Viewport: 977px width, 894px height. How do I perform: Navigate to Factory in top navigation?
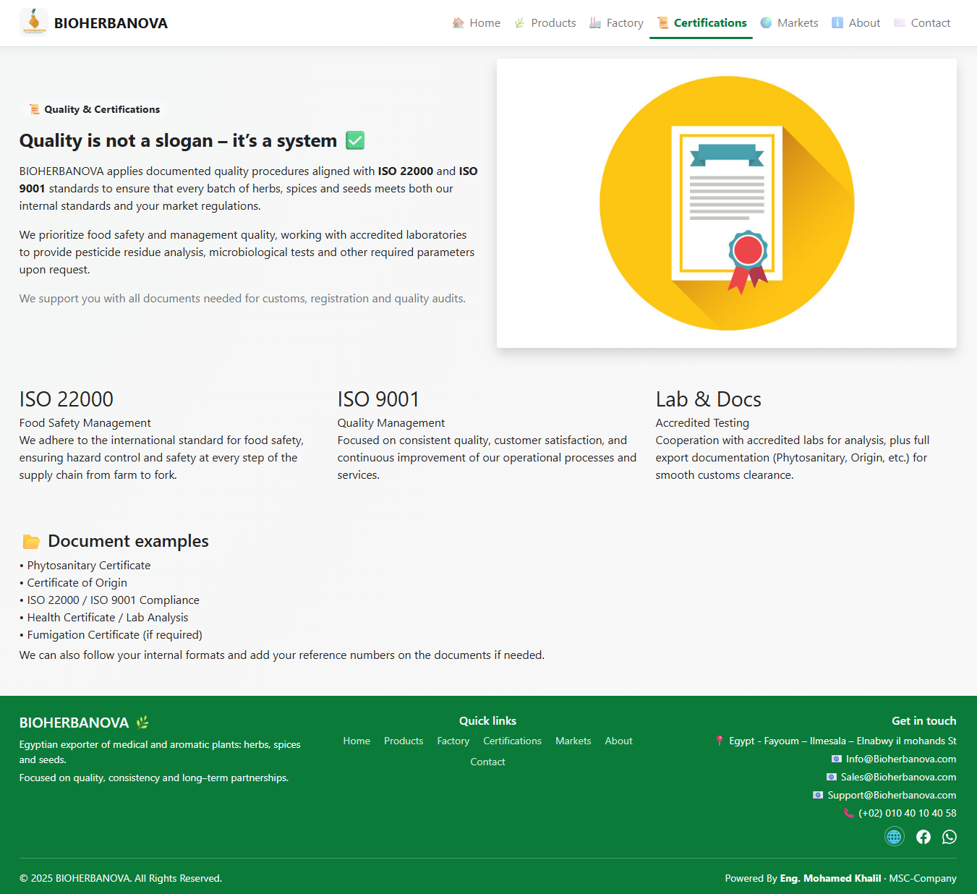[617, 23]
